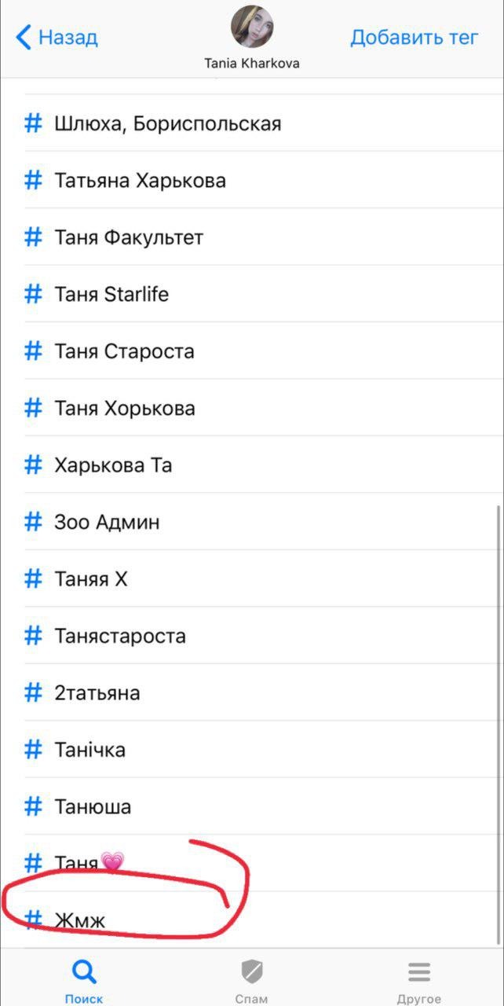This screenshot has height=1006, width=504.
Task: Go back via Назад button
Action: point(57,37)
